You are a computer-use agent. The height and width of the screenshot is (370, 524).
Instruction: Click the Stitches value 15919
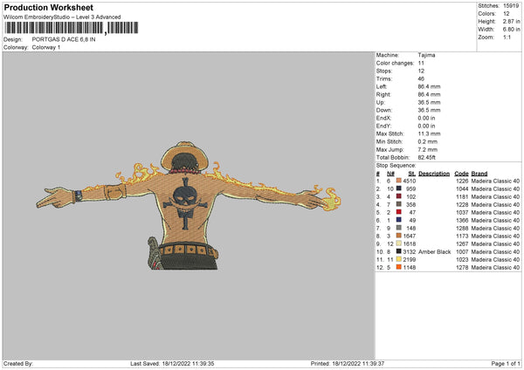tap(511, 6)
